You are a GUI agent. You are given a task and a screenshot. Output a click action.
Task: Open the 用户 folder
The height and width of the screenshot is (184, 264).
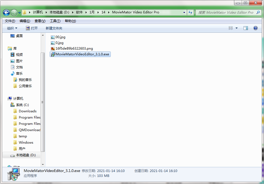point(22,149)
